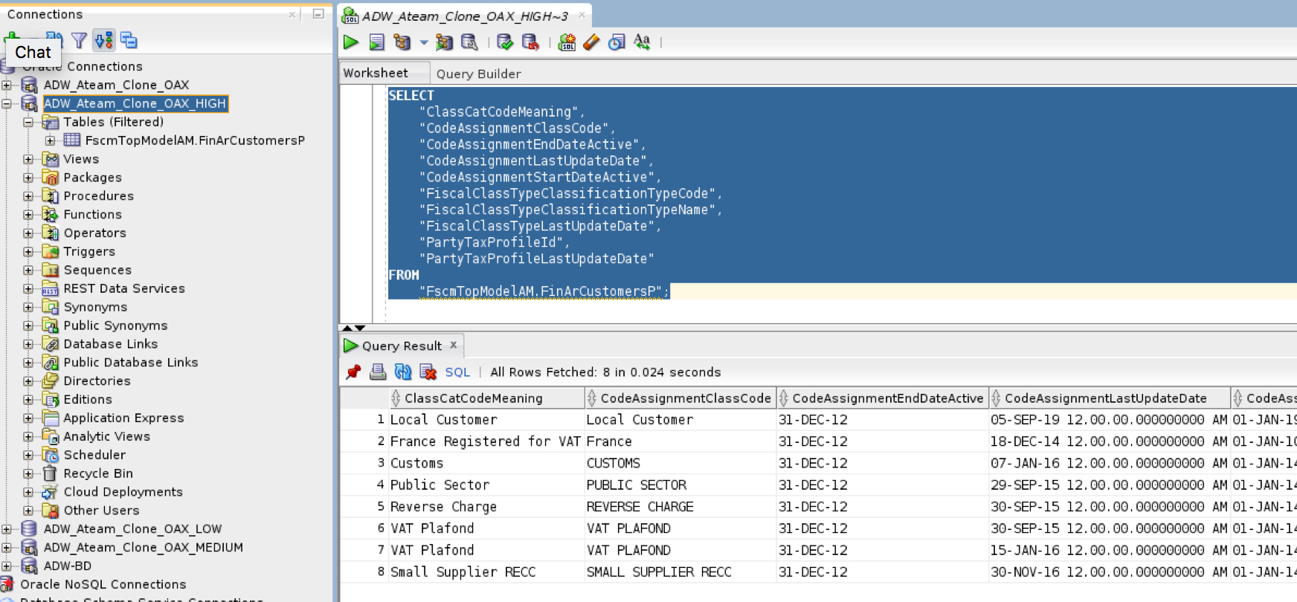Expand the ADW_Ateam_Clone_OAX_LOW connection

pos(7,529)
